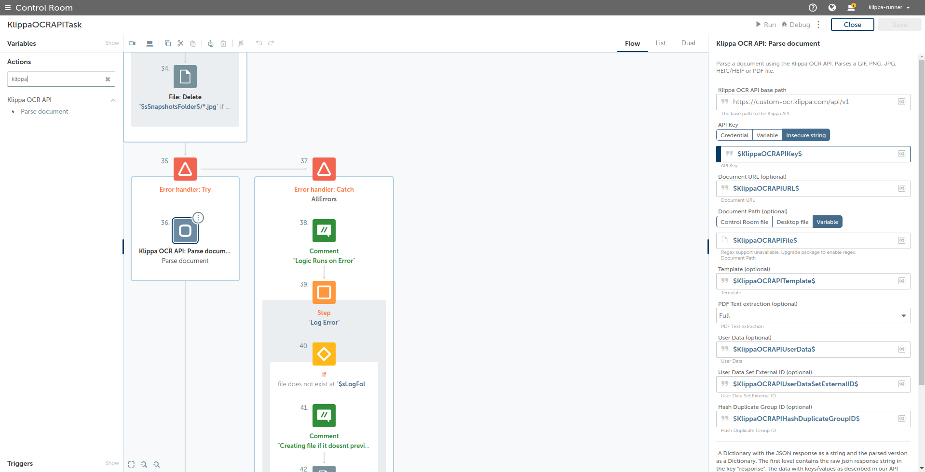Collapse the left panel with its edge handle
925x472 pixels.
click(123, 247)
